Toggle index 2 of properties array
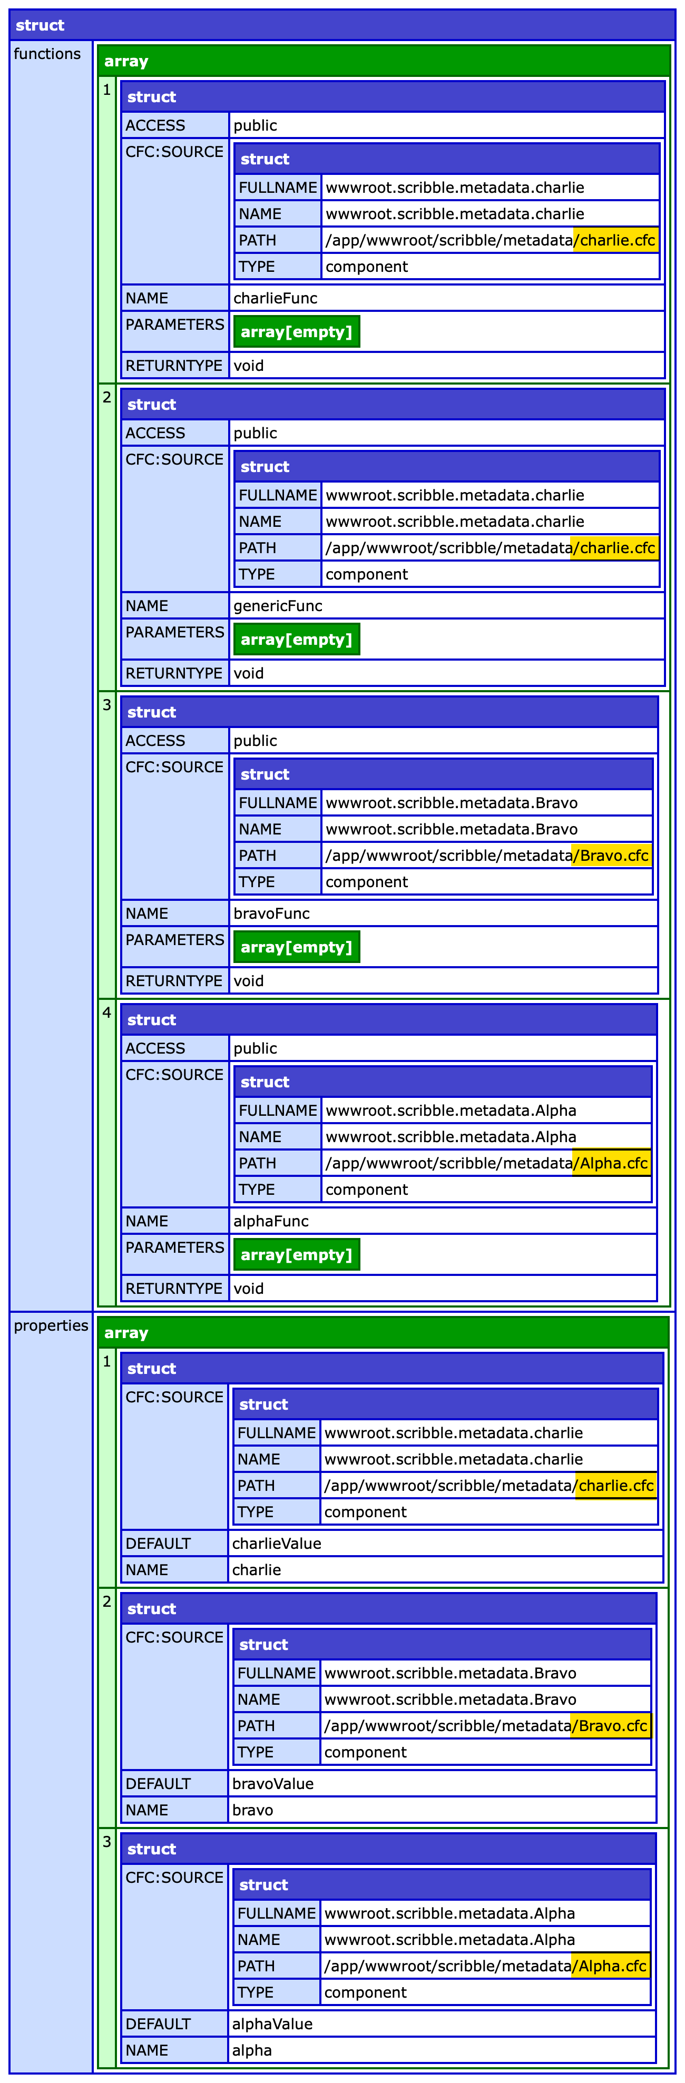Screen dimensions: 685x2083 (107, 1707)
